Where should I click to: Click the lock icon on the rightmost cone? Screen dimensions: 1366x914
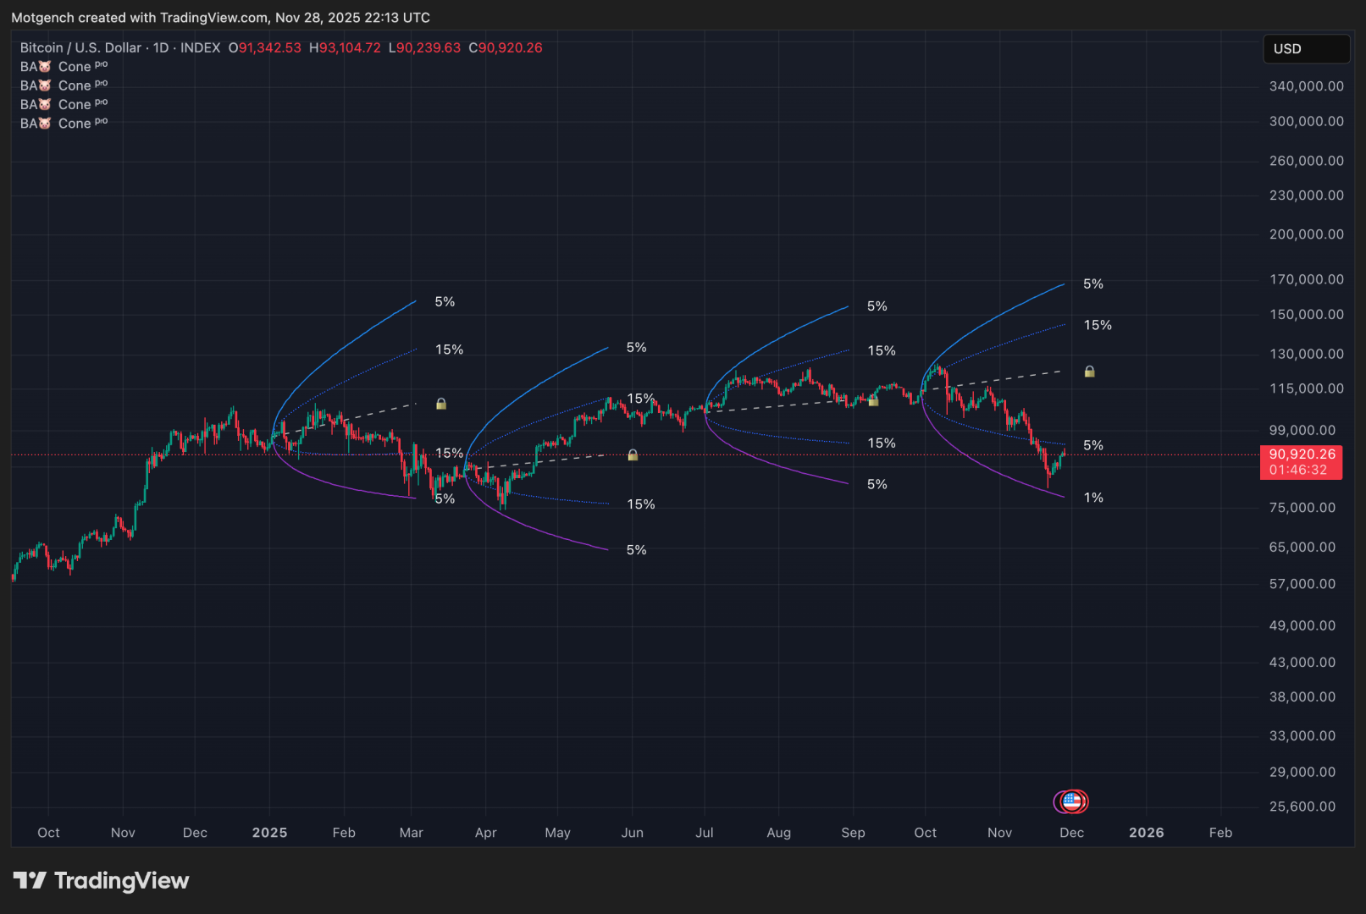pos(1090,372)
